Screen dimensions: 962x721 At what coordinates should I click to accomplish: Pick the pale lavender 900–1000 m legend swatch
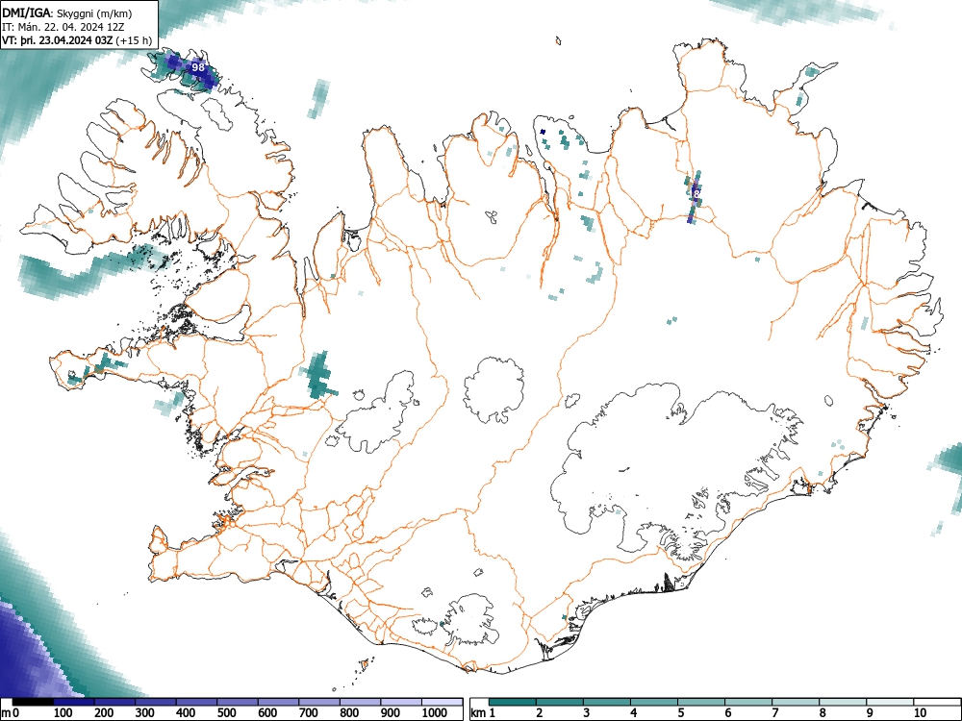pyautogui.click(x=400, y=702)
